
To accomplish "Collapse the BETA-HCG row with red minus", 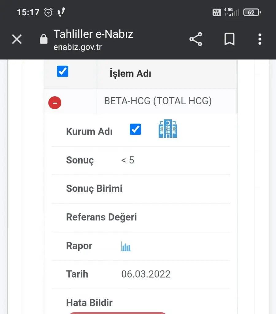I will click(55, 103).
